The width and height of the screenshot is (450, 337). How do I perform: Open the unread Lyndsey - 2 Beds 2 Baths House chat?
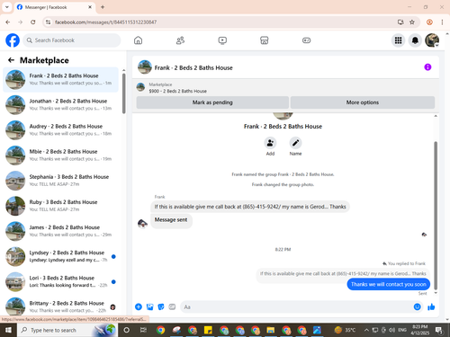coord(61,256)
